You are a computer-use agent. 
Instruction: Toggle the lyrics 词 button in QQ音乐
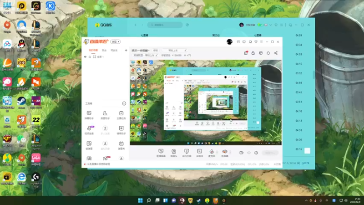pyautogui.click(x=298, y=163)
